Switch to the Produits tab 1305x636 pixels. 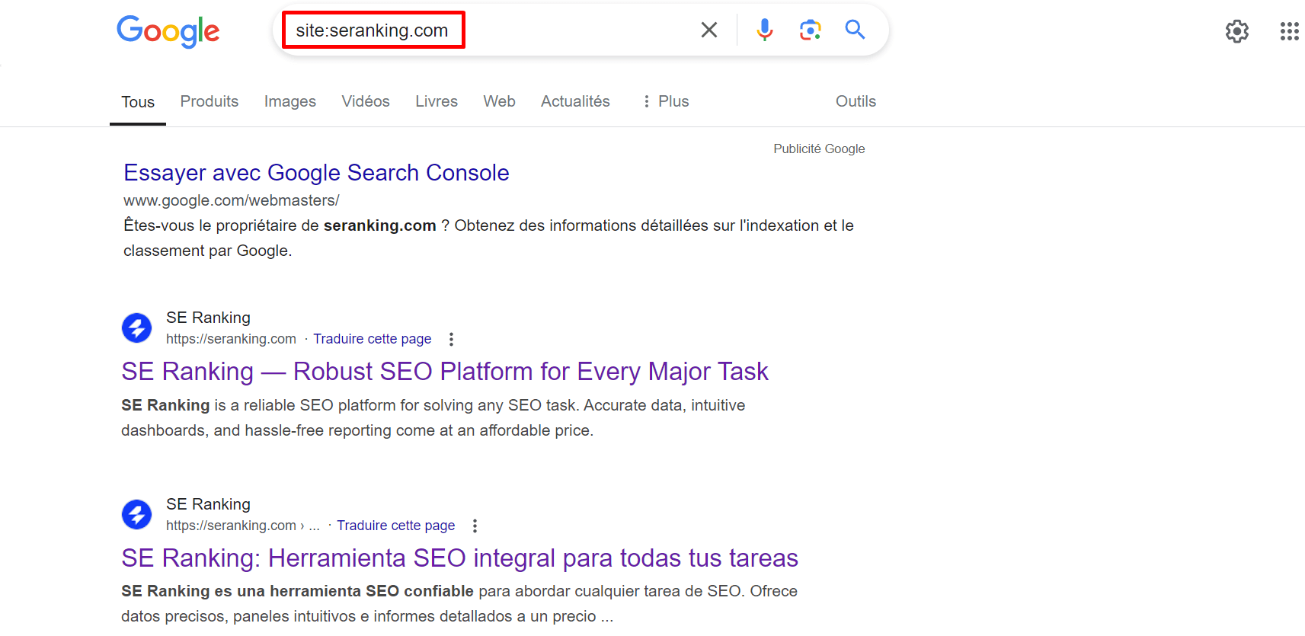(210, 101)
